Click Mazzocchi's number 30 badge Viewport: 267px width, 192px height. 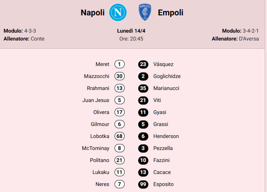coord(119,76)
